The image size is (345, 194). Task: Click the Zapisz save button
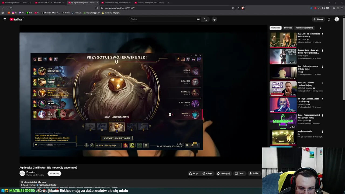240,173
